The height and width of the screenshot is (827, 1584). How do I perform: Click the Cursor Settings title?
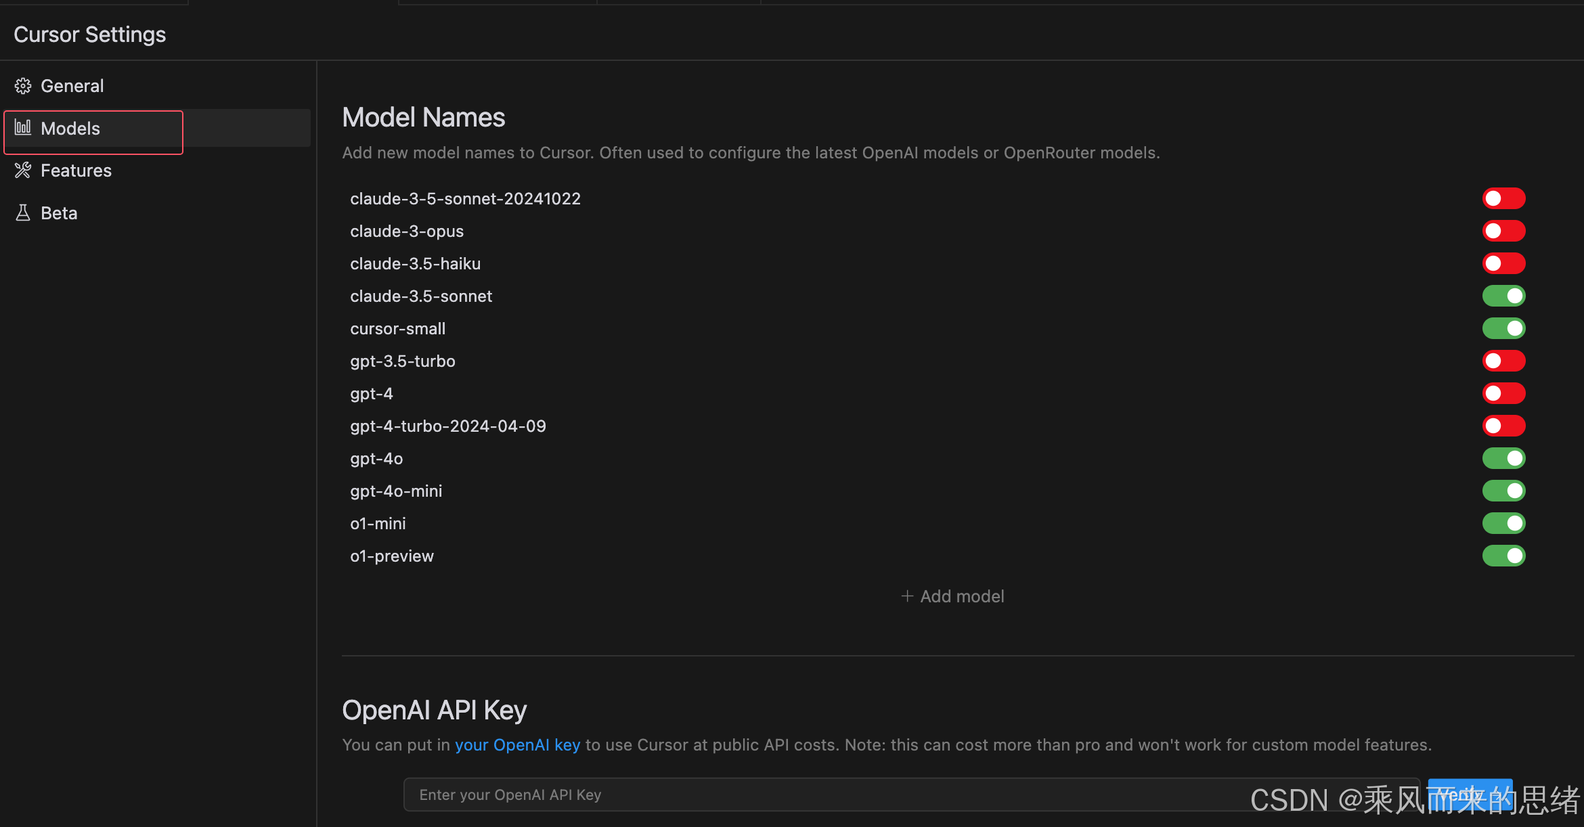(x=89, y=34)
